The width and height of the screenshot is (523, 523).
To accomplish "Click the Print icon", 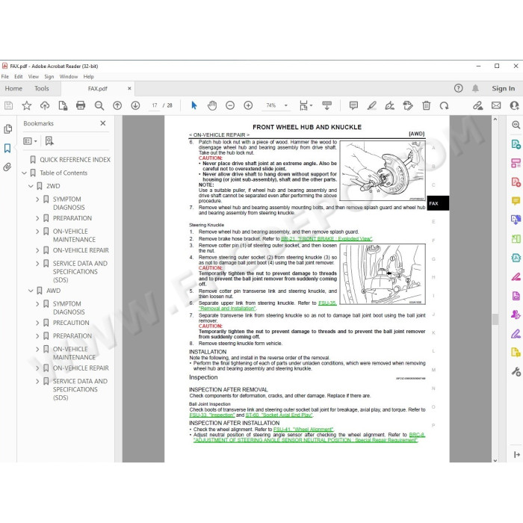I will tap(81, 106).
